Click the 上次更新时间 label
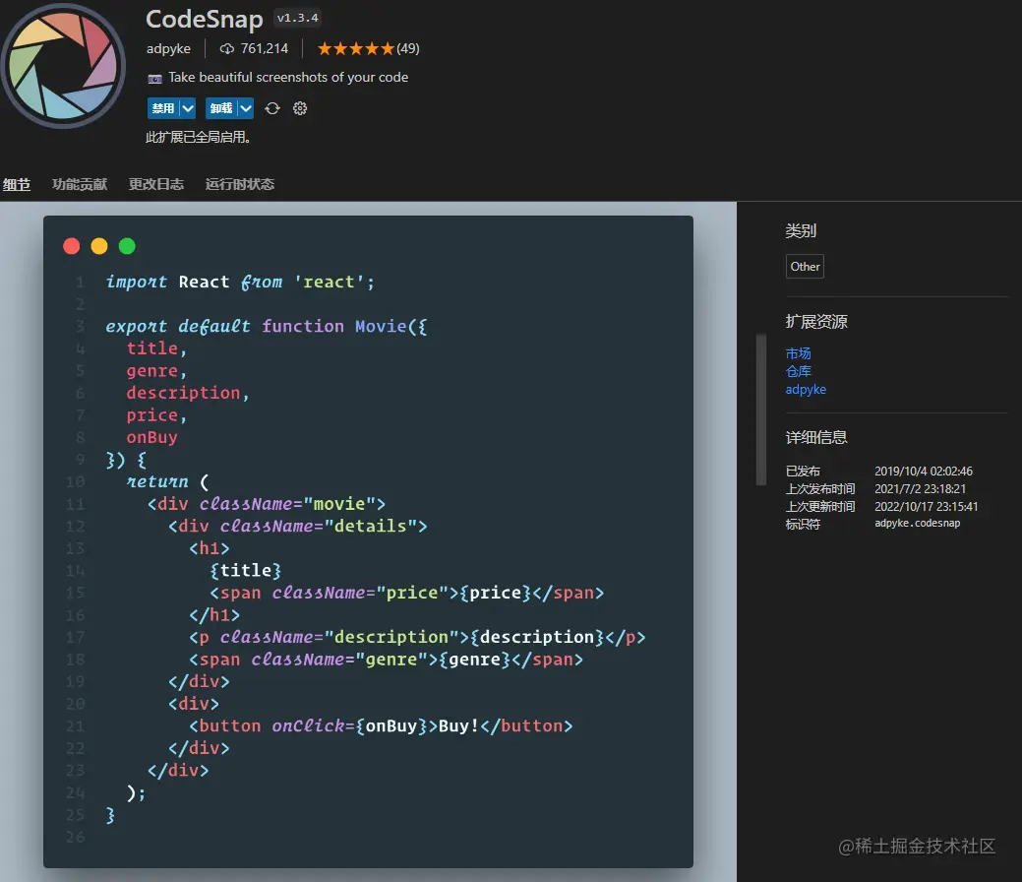Viewport: 1022px width, 882px height. [820, 506]
